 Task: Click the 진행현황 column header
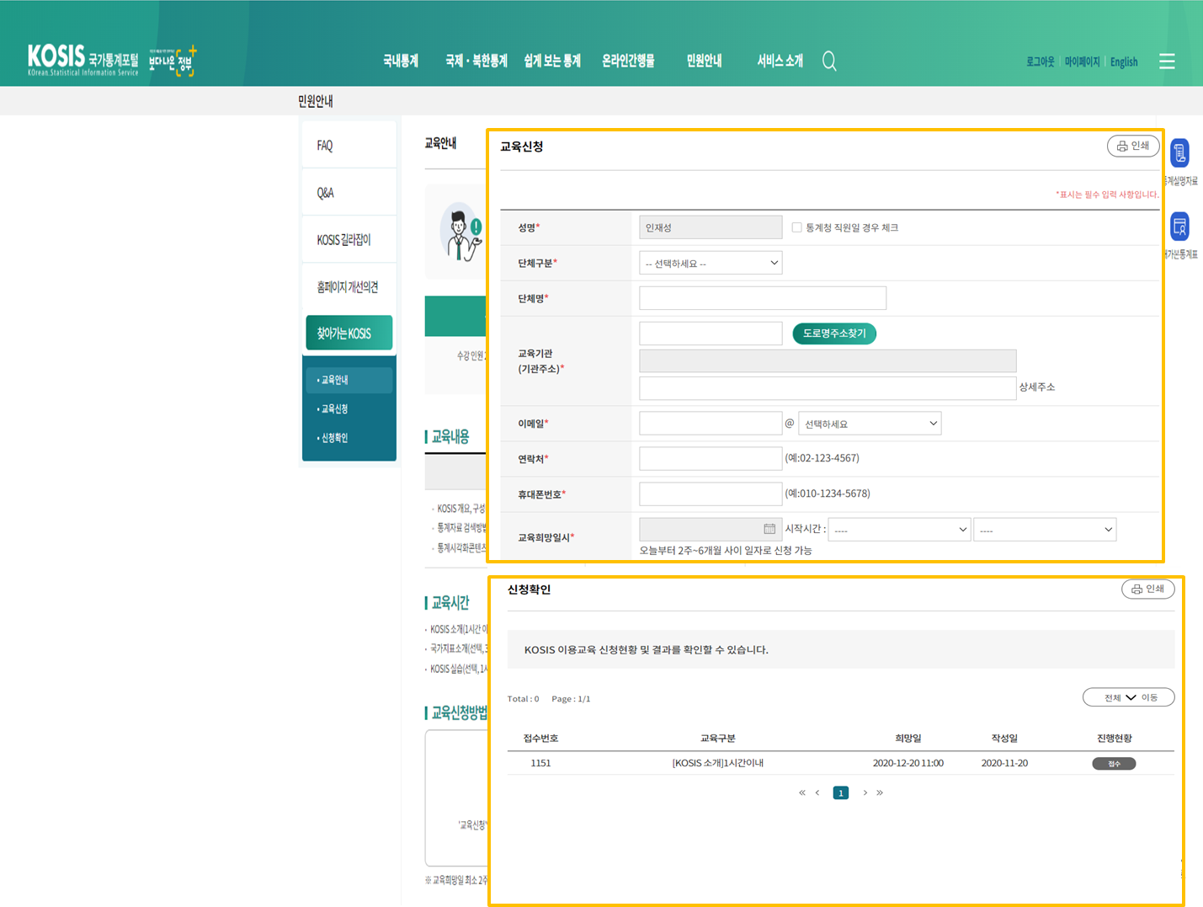point(1114,738)
